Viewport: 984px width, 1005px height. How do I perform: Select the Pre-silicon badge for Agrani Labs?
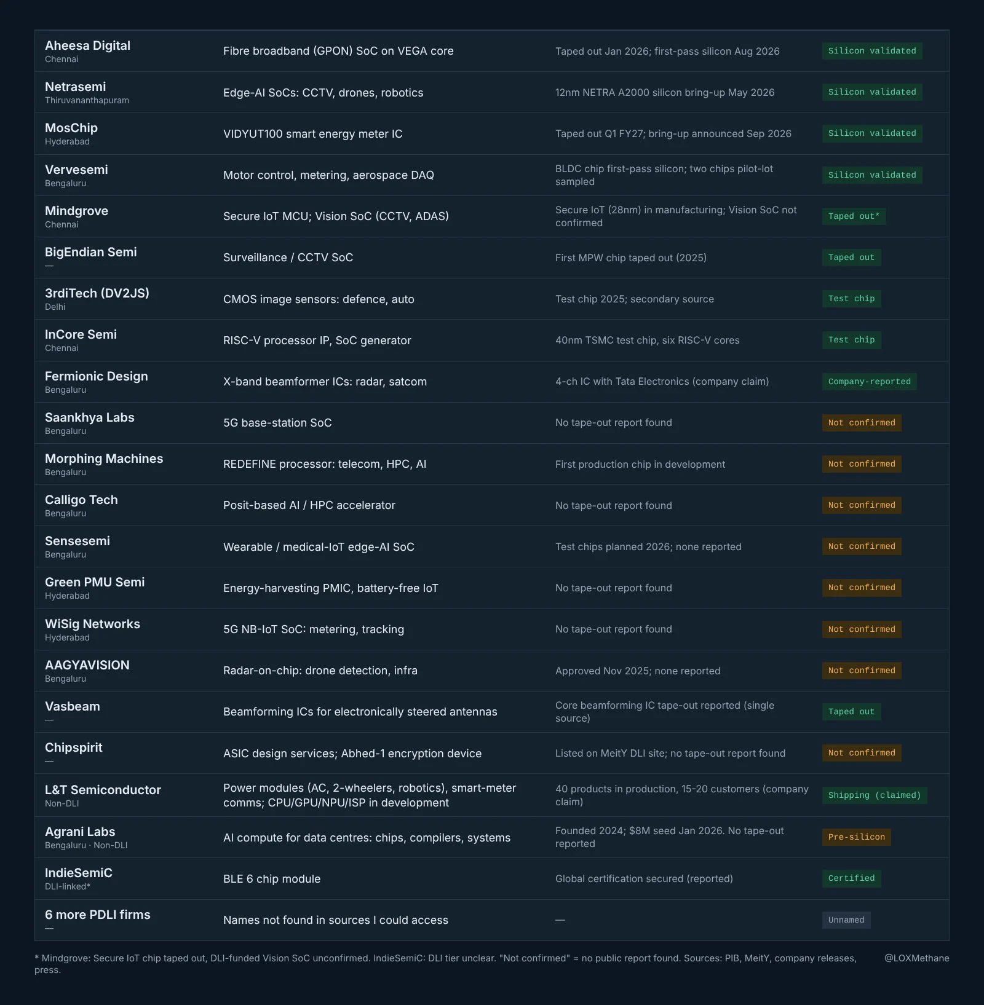[856, 837]
